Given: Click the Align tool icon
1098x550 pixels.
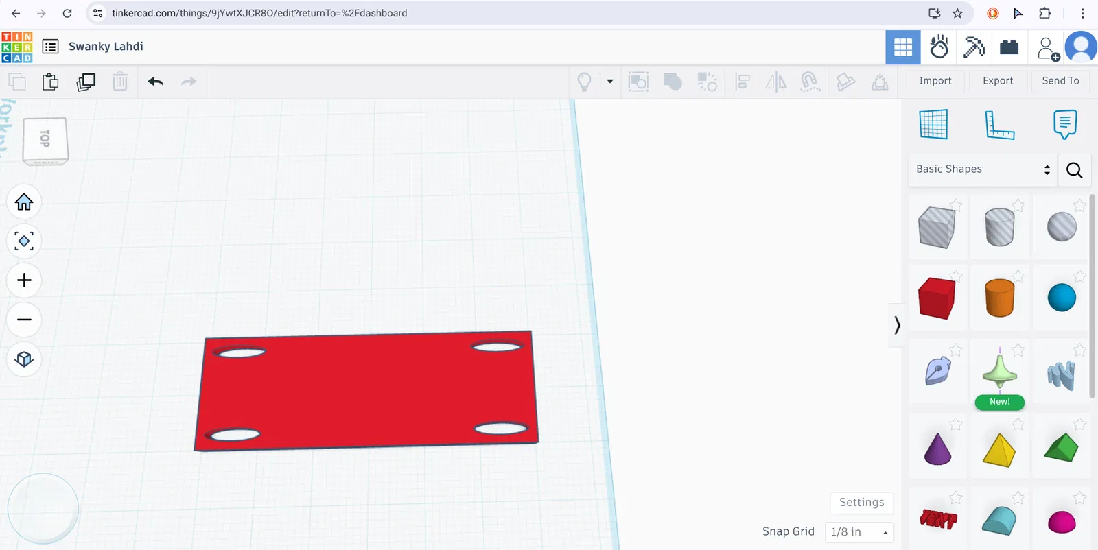Looking at the screenshot, I should point(742,82).
